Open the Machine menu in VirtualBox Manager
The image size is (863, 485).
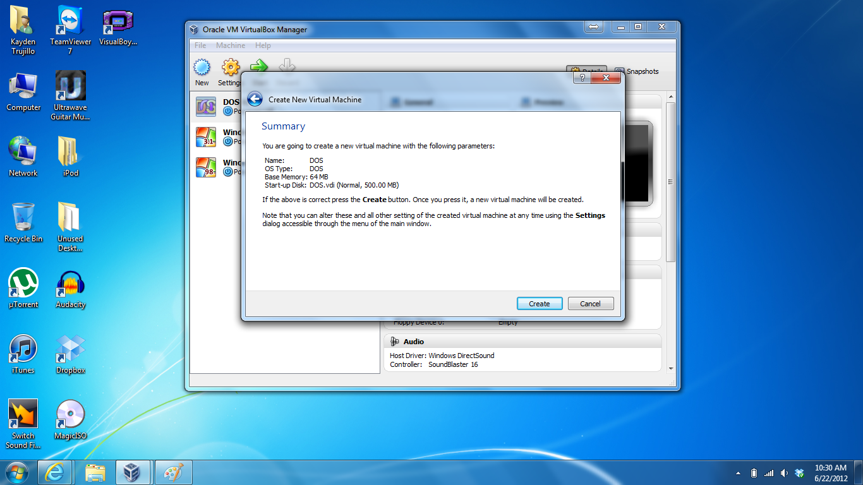click(231, 45)
